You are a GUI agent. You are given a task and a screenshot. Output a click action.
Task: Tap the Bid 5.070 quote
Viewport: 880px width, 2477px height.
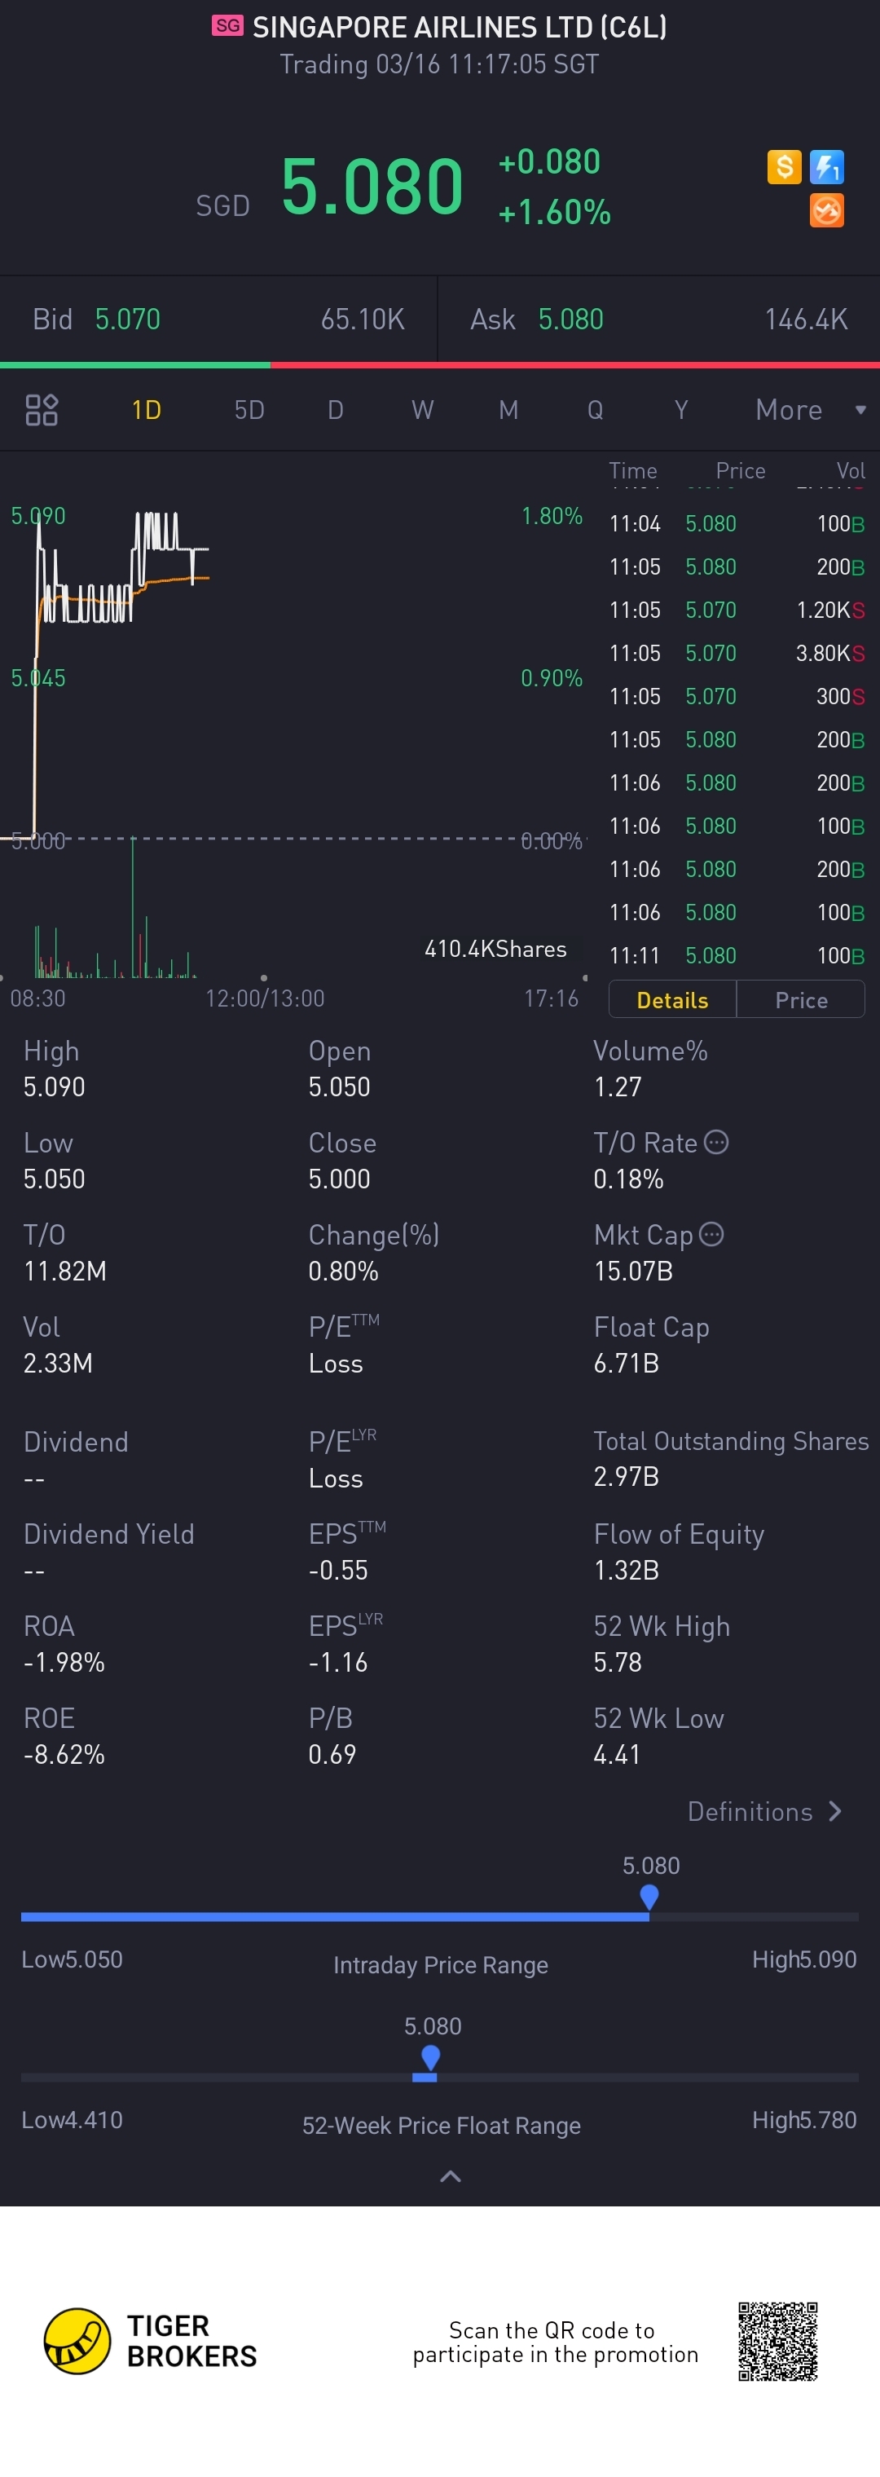click(x=218, y=320)
